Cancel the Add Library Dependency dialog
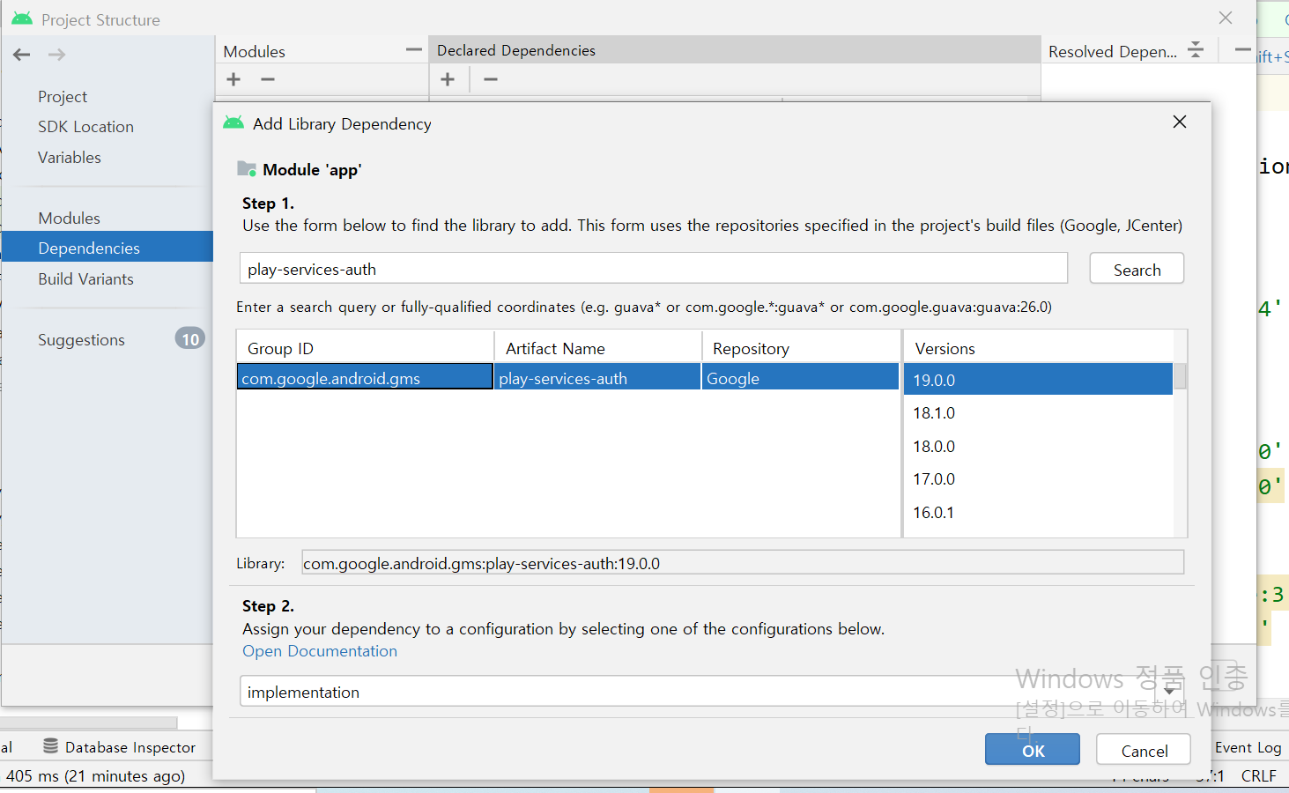1289x793 pixels. (x=1144, y=750)
